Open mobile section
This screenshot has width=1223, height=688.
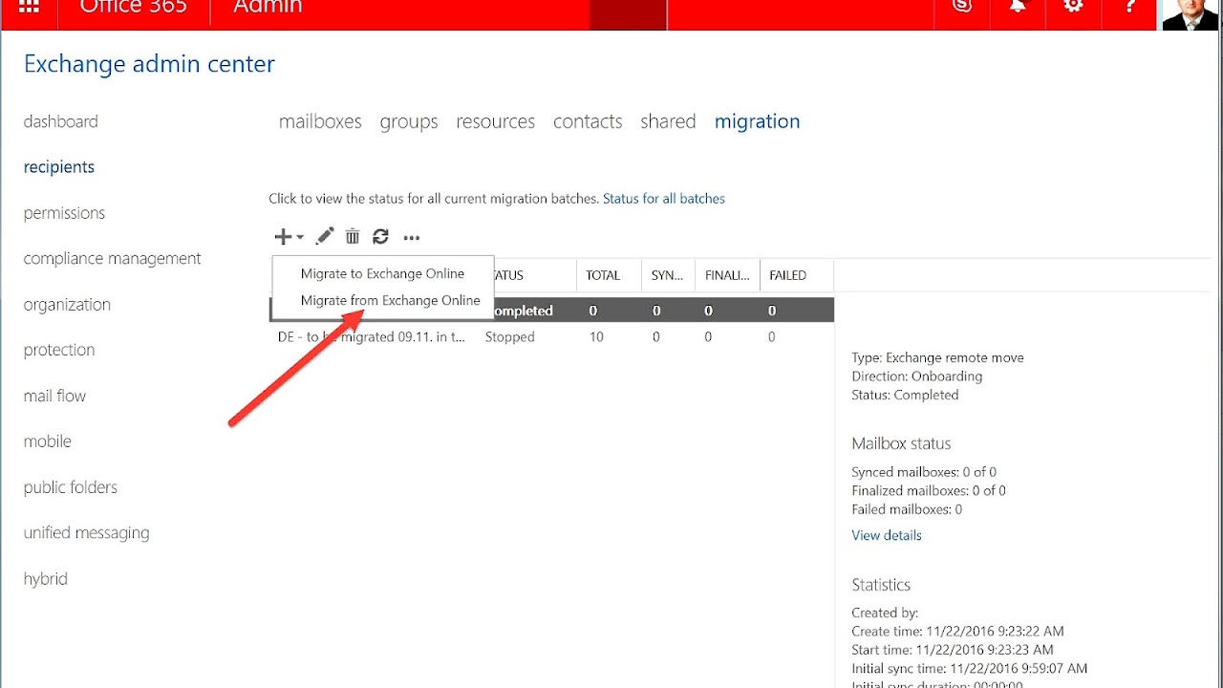point(48,441)
